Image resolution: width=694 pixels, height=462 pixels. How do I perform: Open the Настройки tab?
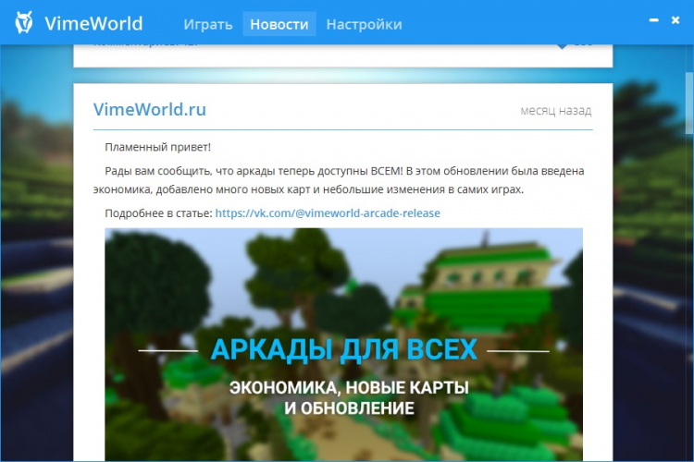364,24
